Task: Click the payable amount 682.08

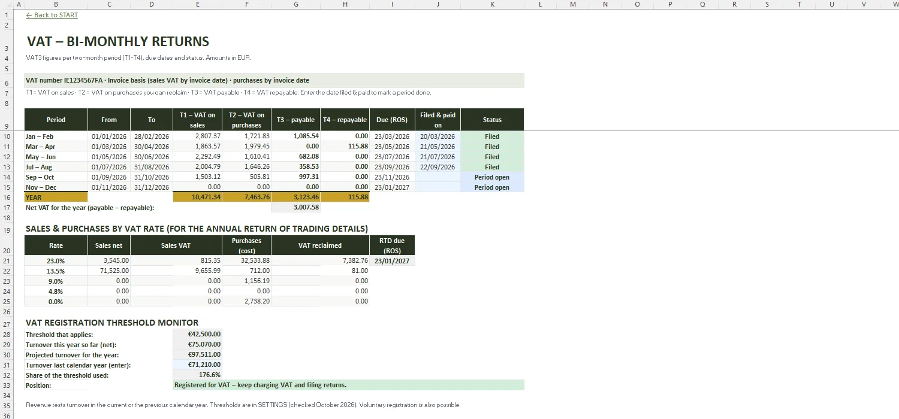Action: (295, 157)
